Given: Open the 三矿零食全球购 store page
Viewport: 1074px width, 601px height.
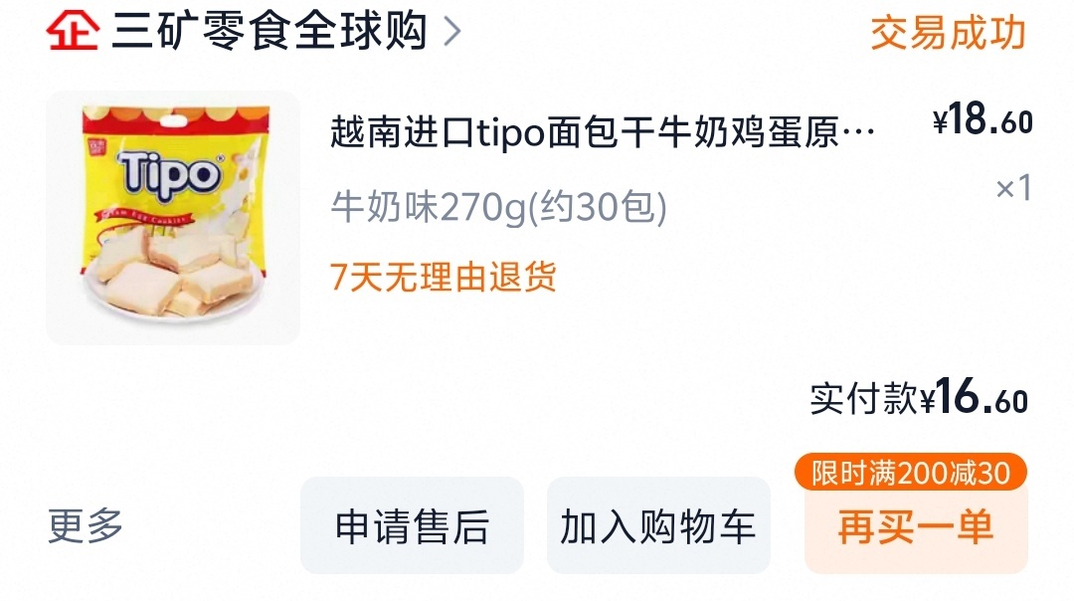Looking at the screenshot, I should click(x=269, y=31).
